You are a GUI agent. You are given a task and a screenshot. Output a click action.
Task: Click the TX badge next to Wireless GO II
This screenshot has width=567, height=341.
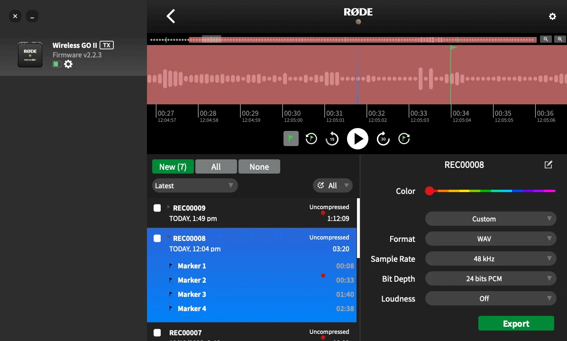click(107, 45)
